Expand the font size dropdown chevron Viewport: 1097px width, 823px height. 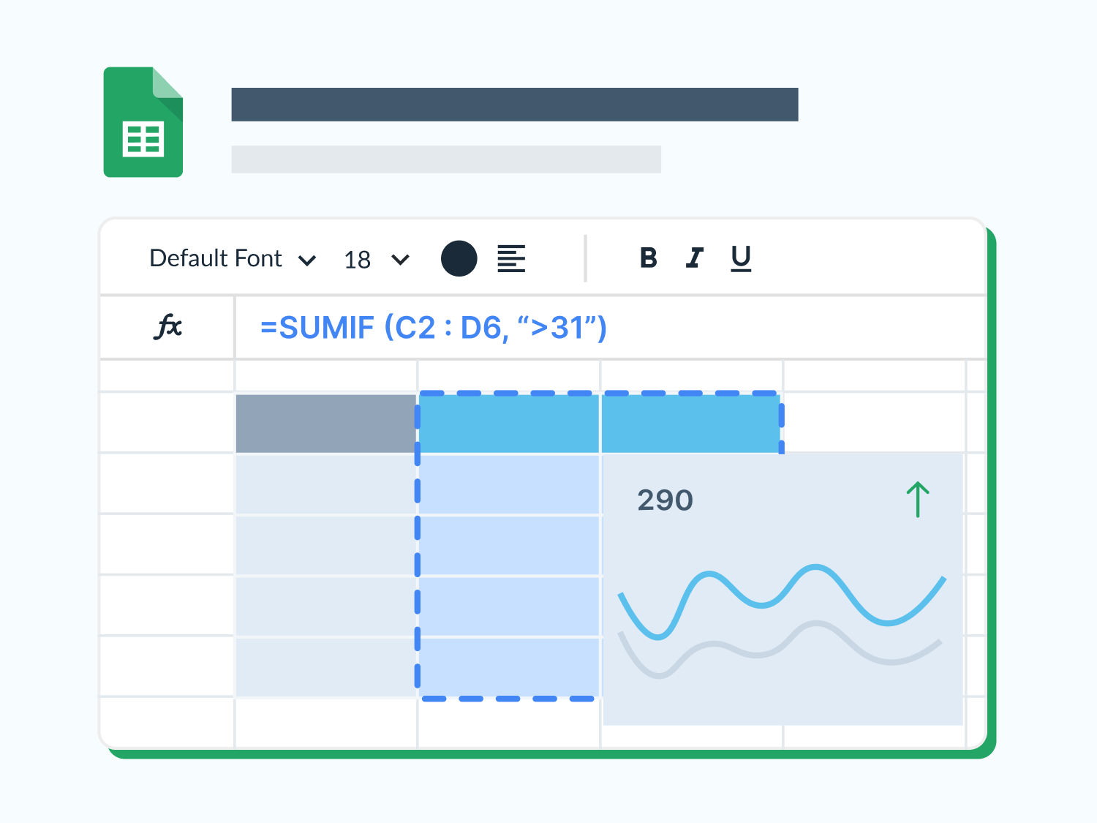400,260
